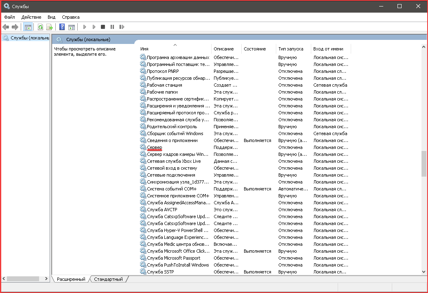Sort by the Состояние column header
The height and width of the screenshot is (293, 428).
point(255,49)
